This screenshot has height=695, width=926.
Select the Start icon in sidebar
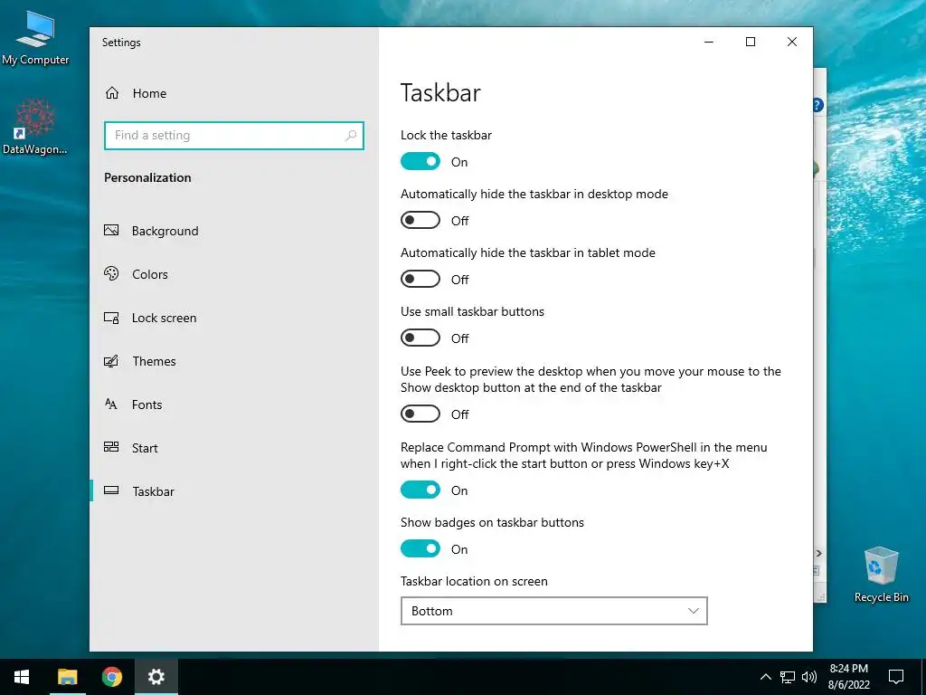[x=111, y=447]
